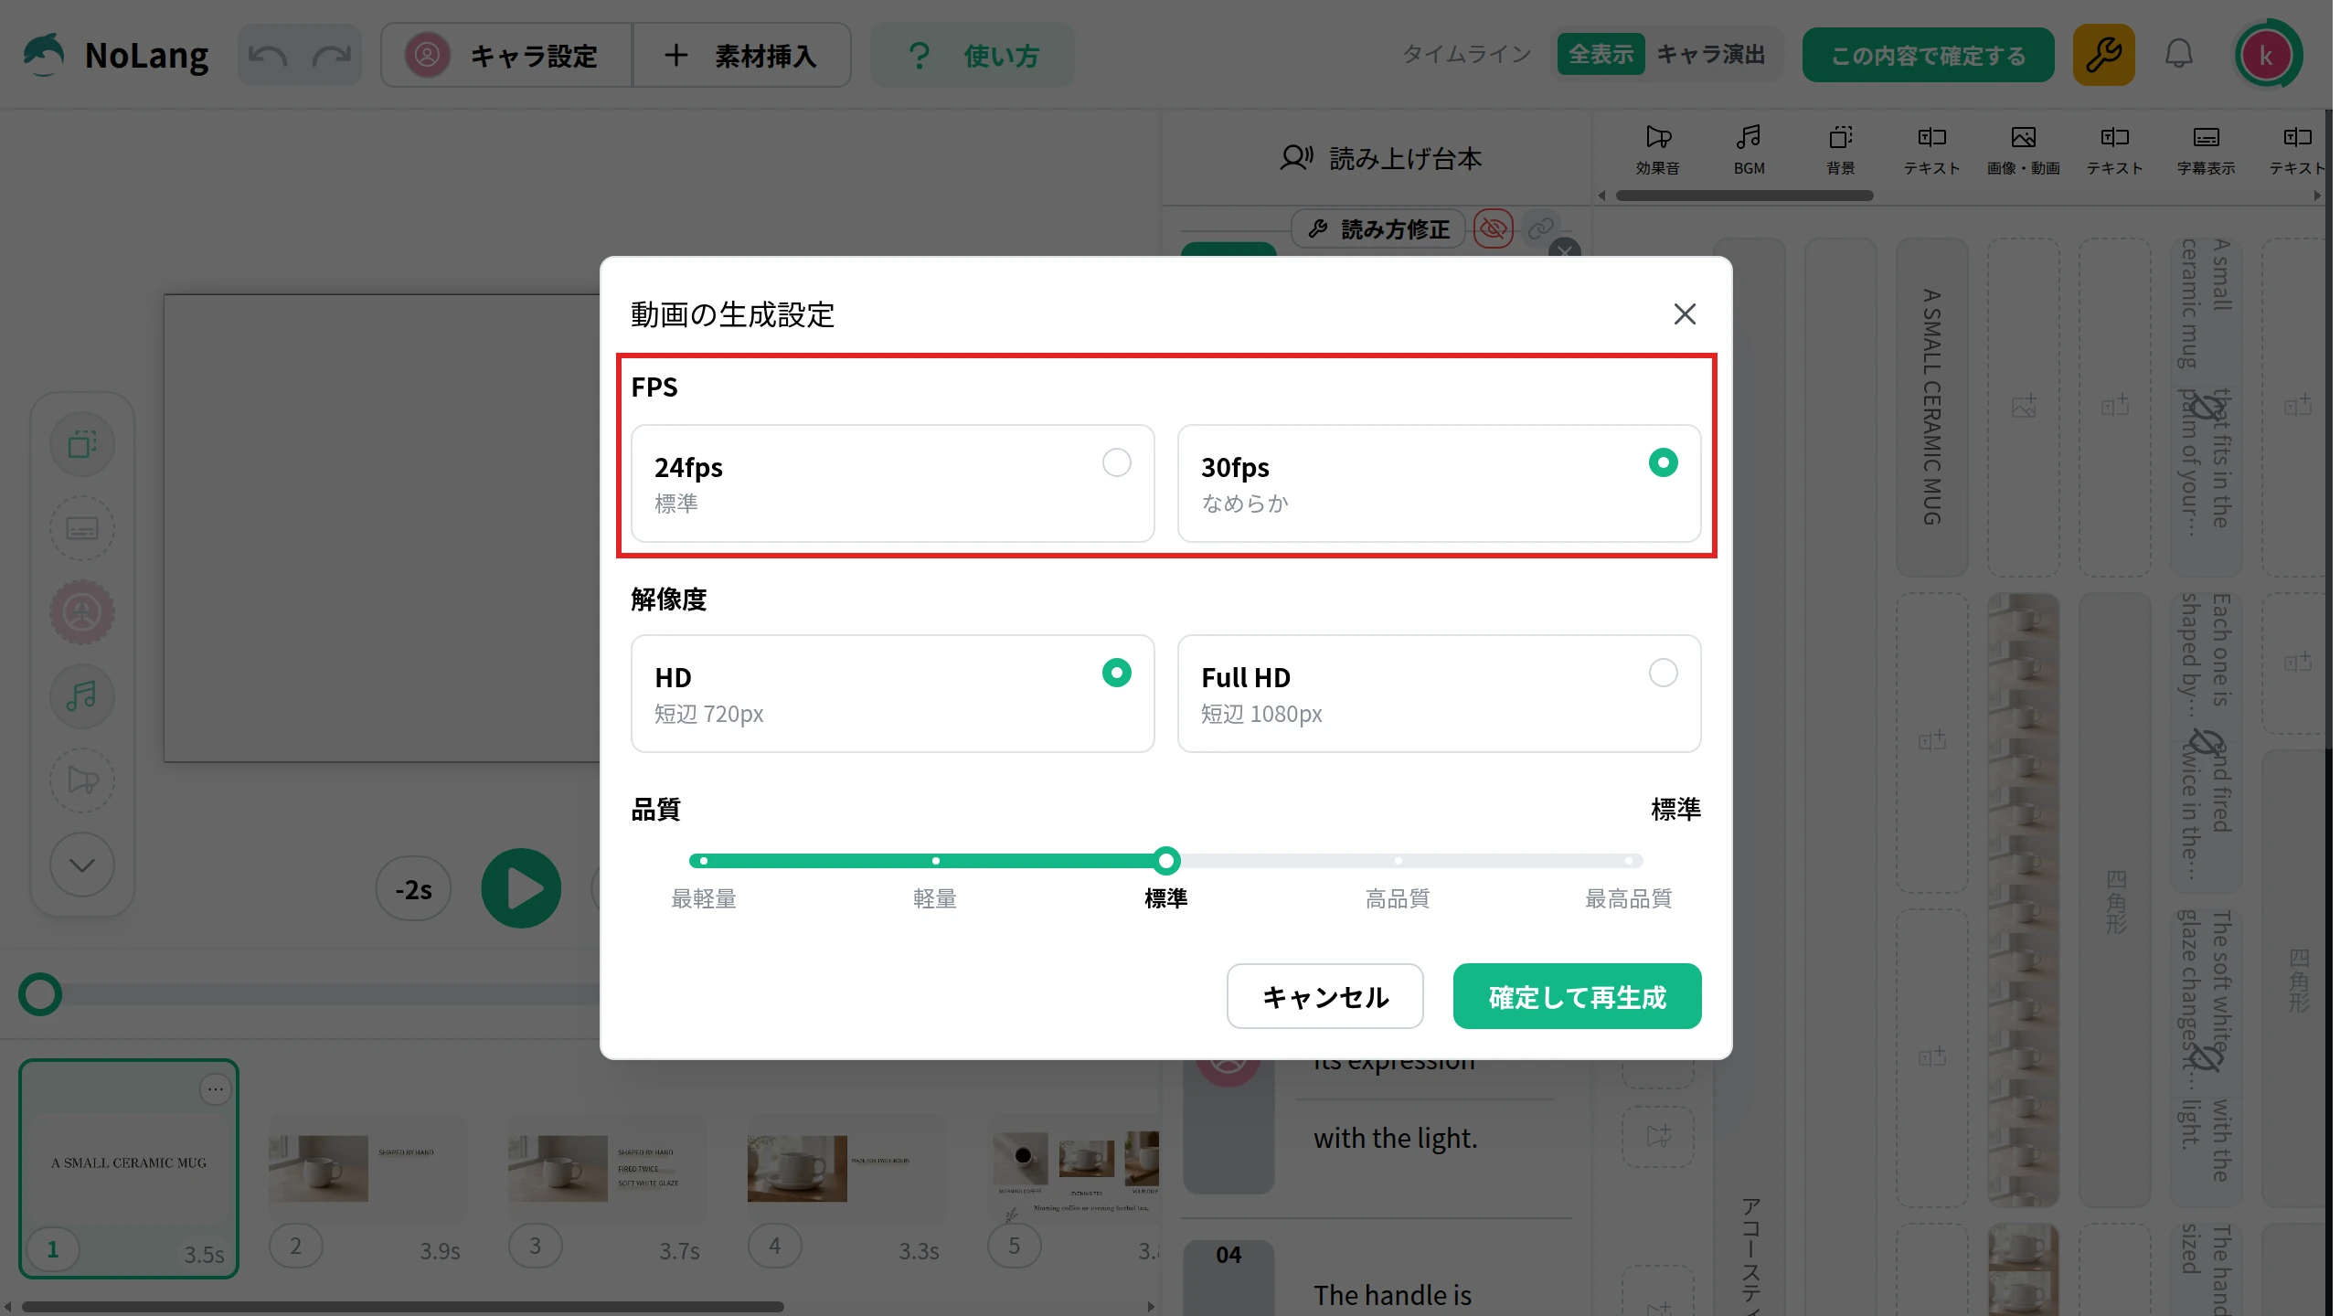Select the 24fps radio option
Image resolution: width=2340 pixels, height=1316 pixels.
coord(893,483)
